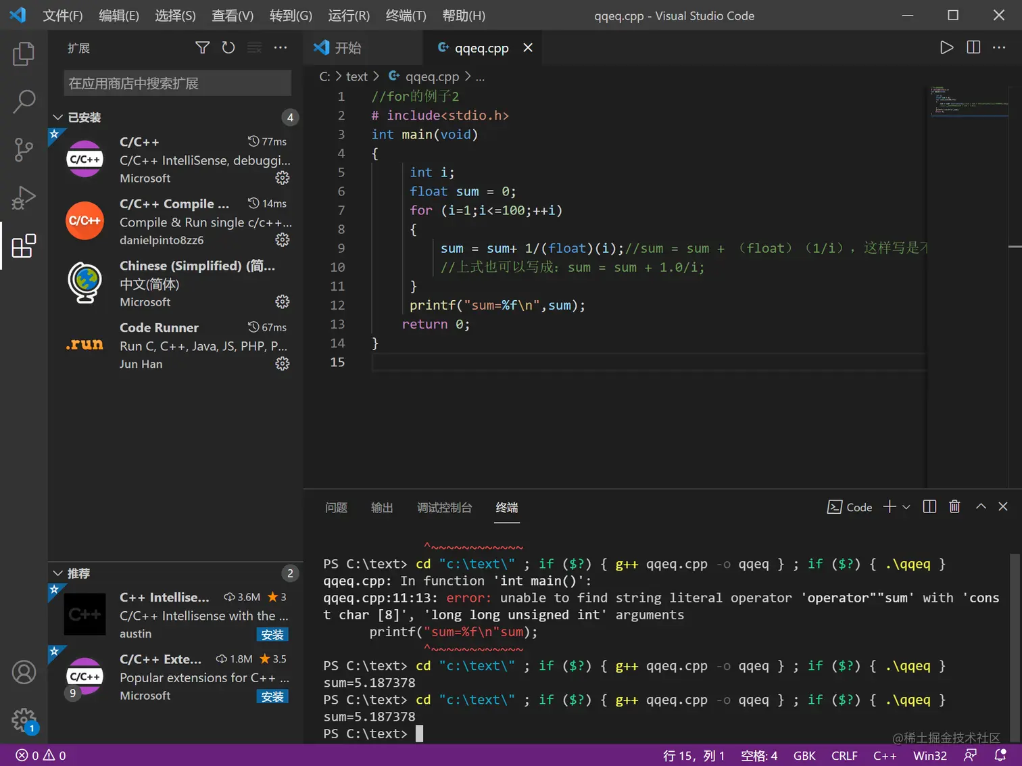The image size is (1022, 766).
Task: Collapse the 推荐 recommended section
Action: point(58,573)
